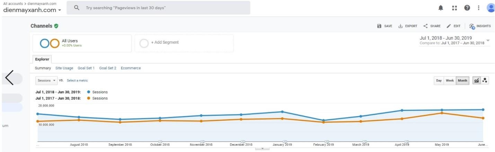Open the dienmayxanh.com account dropdown
Screen dimensions: 495x152
(32, 10)
